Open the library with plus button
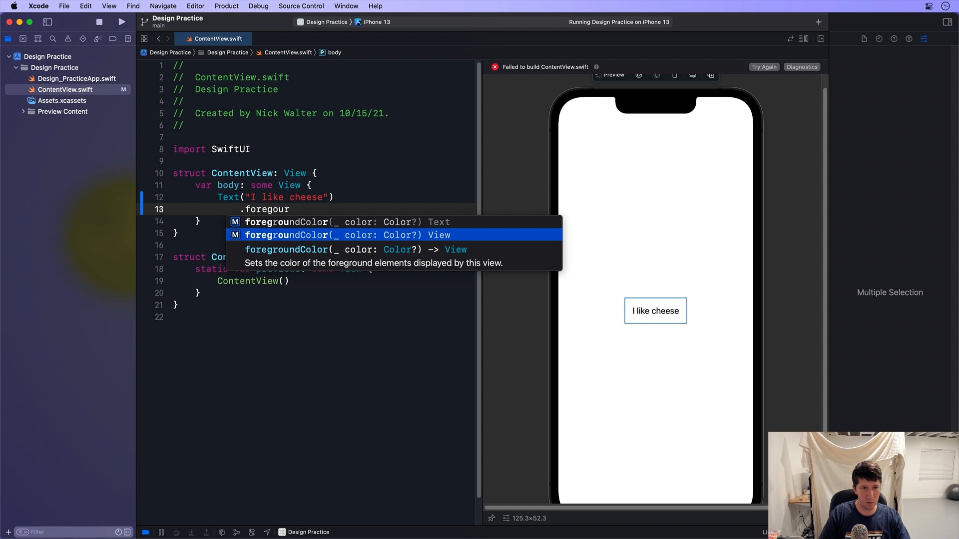Image resolution: width=959 pixels, height=539 pixels. point(818,22)
